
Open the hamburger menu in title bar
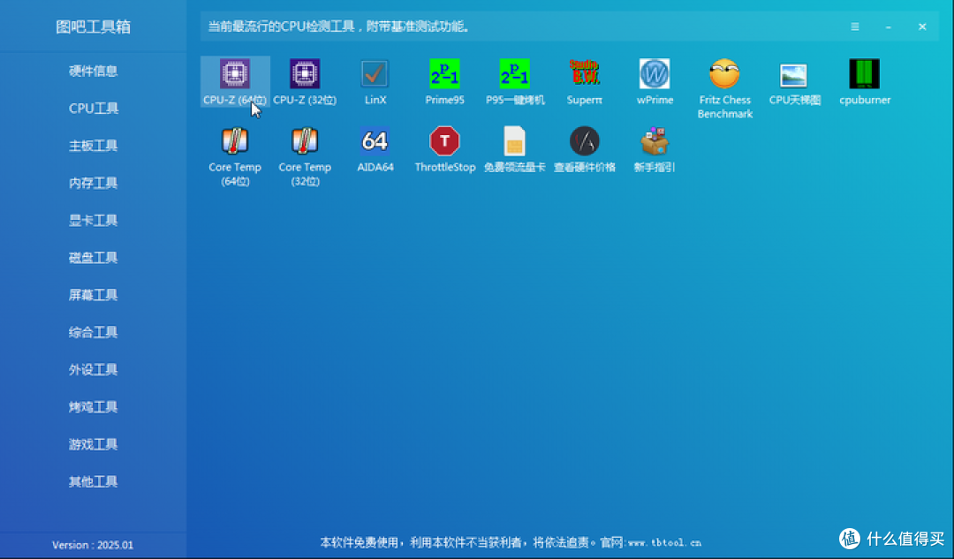coord(855,26)
